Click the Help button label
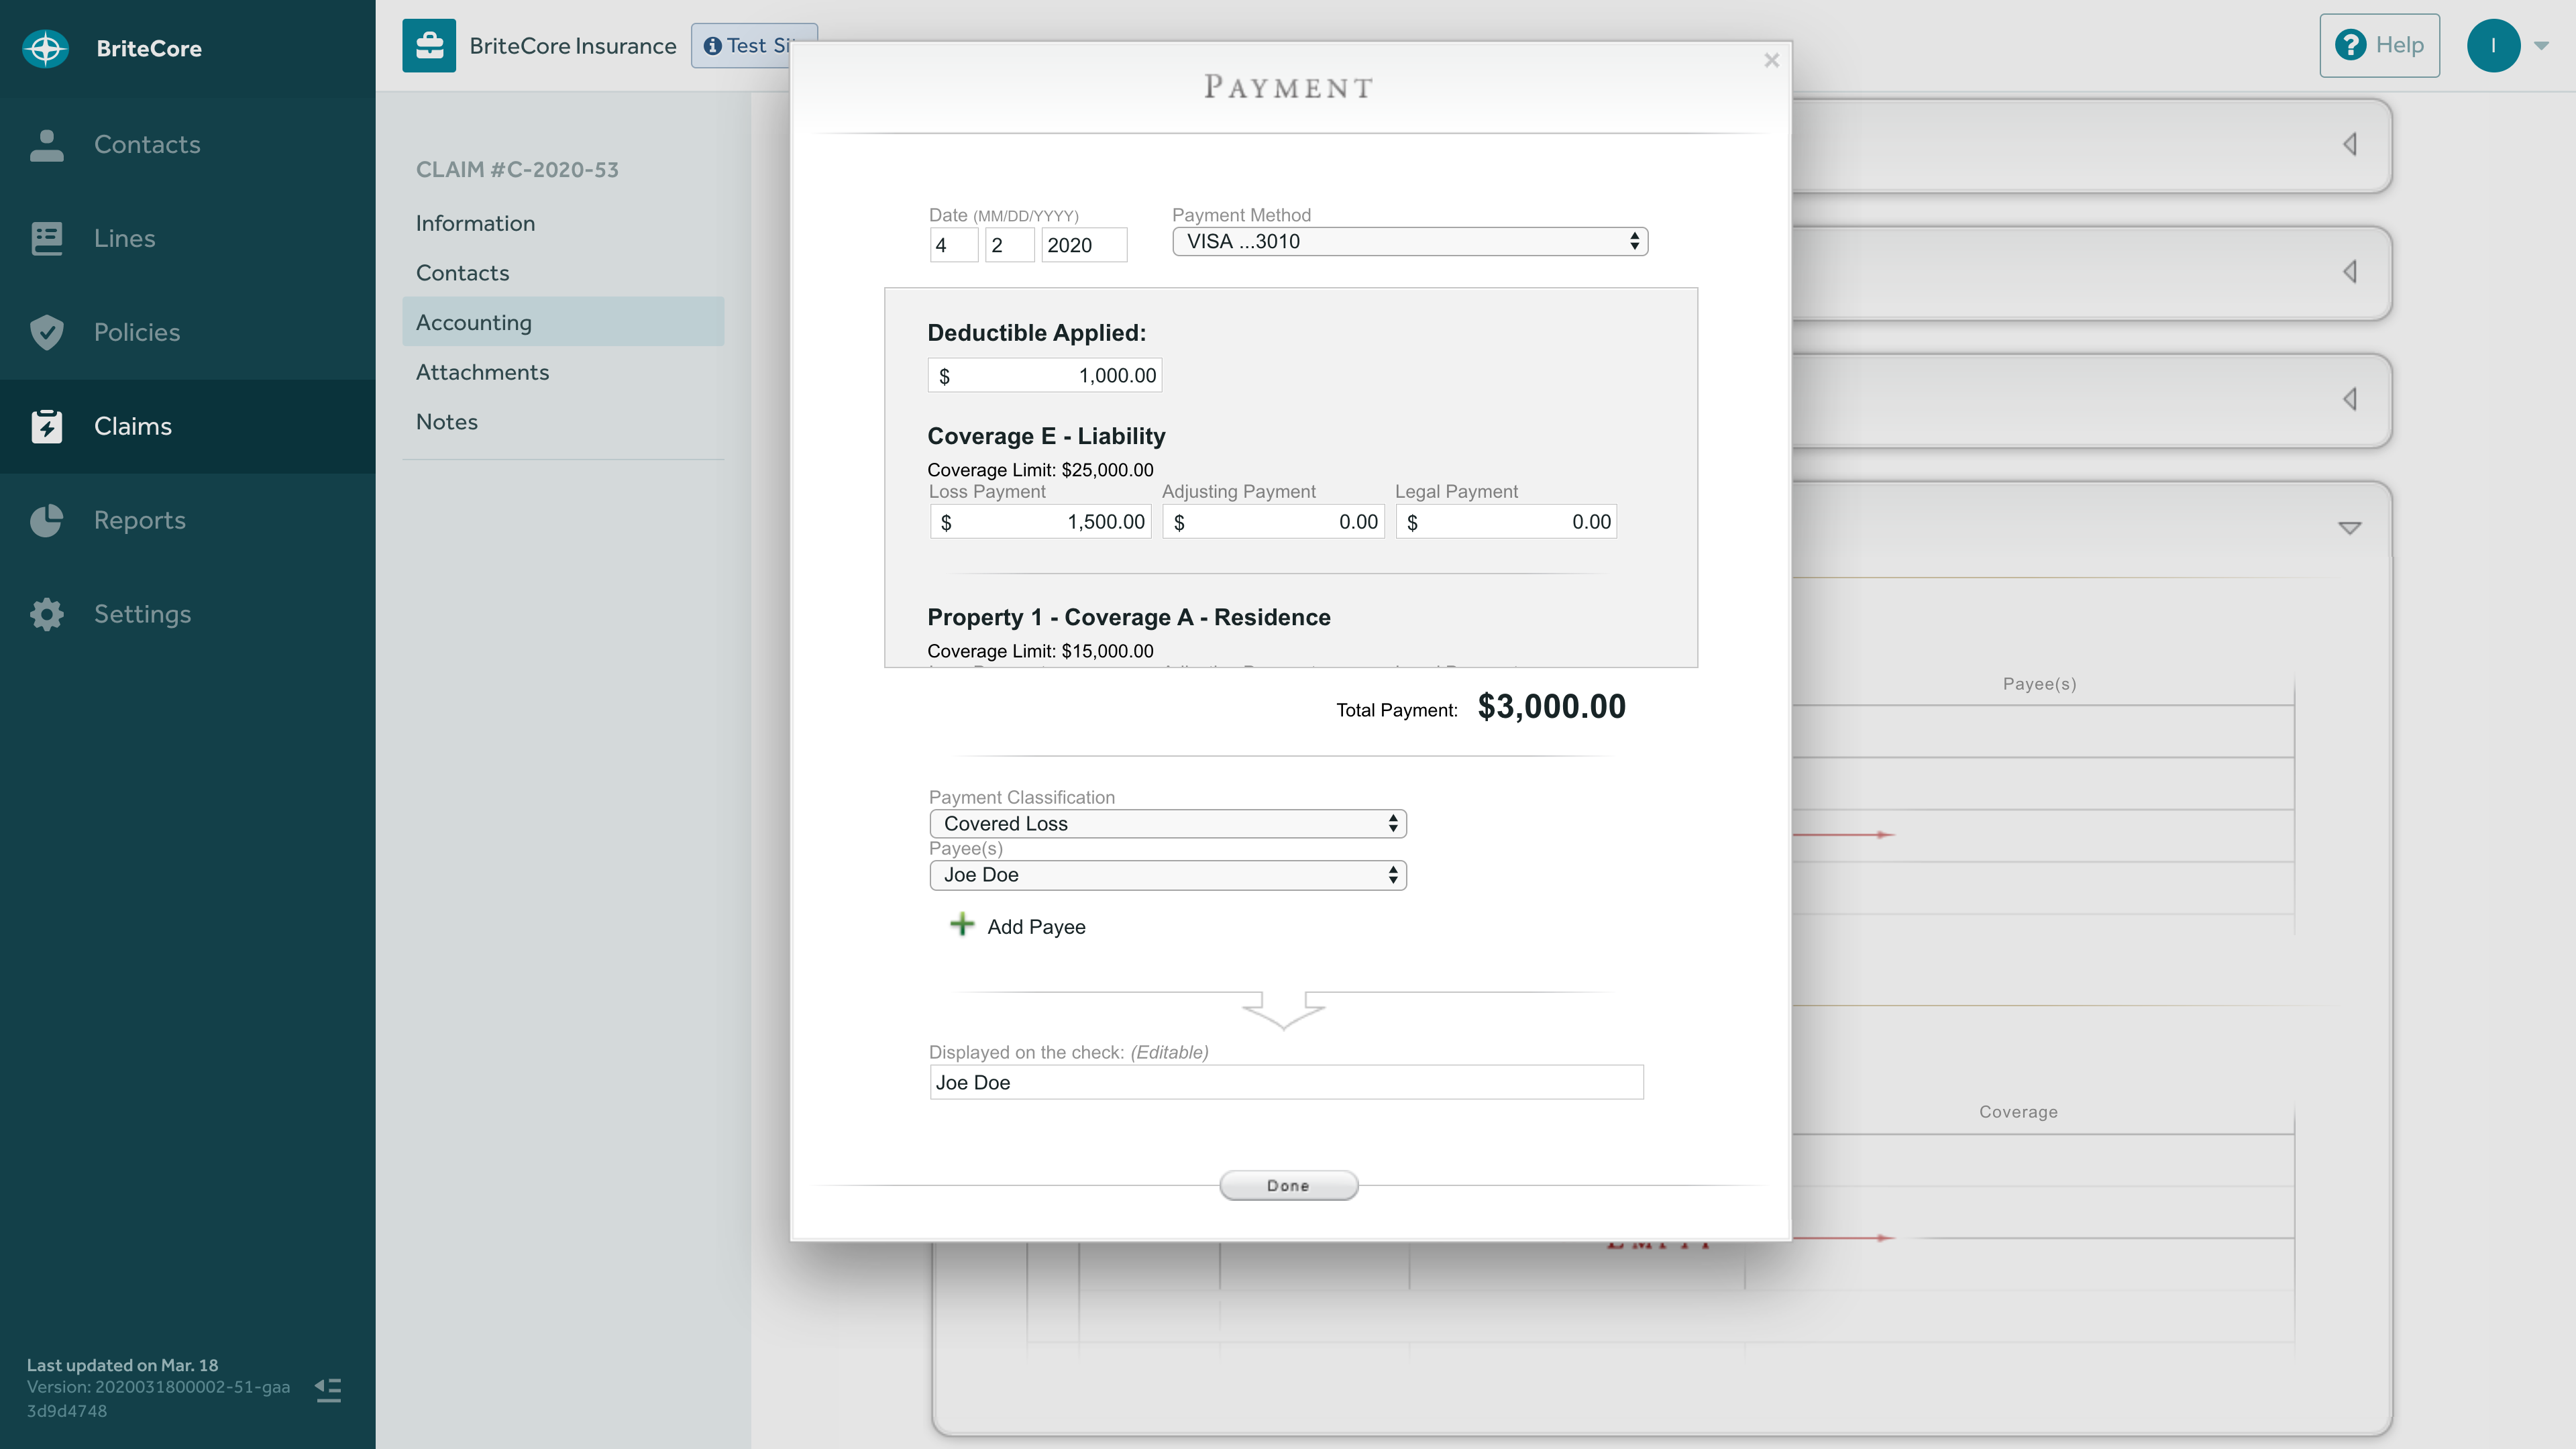The width and height of the screenshot is (2576, 1449). coord(2399,45)
